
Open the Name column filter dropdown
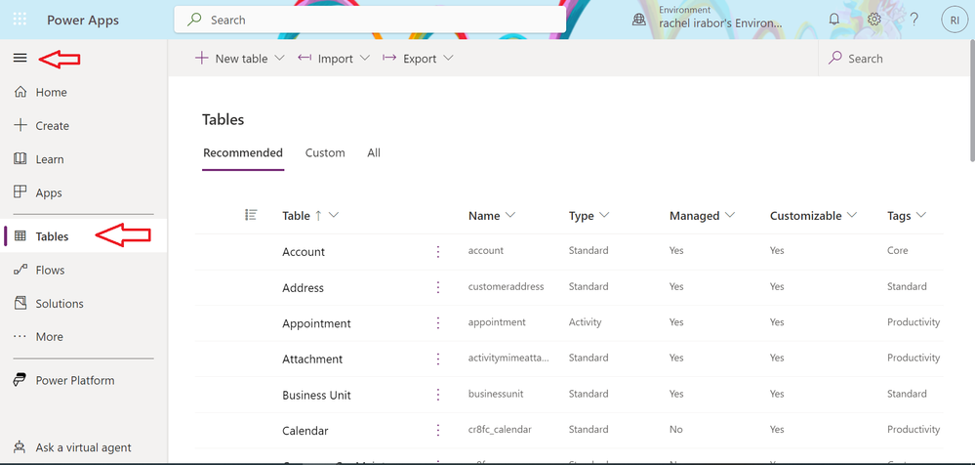point(510,215)
